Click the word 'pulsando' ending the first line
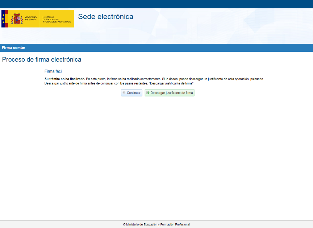Image resolution: width=313 pixels, height=228 pixels. coord(256,79)
